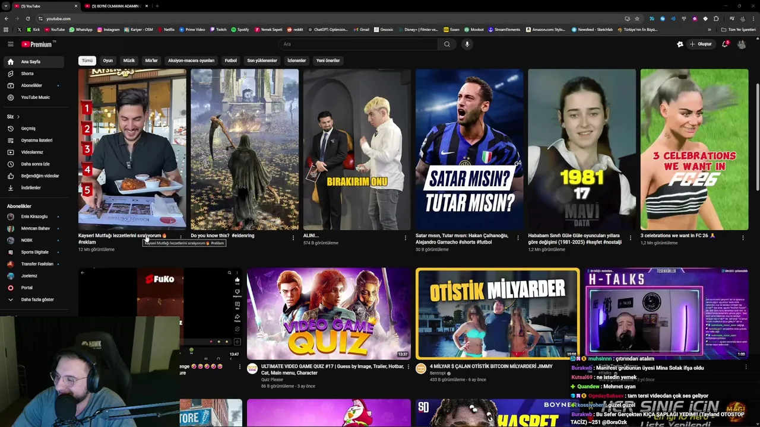
Task: Select the Mix'ler filter chip
Action: point(151,60)
